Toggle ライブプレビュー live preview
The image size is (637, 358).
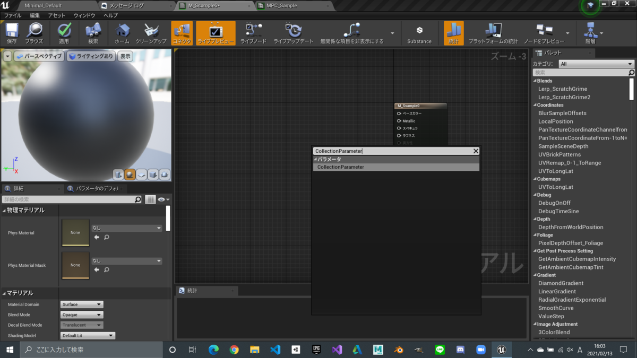tap(216, 33)
